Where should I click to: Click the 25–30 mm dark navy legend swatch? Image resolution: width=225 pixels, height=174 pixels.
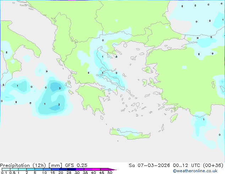click(x=72, y=169)
